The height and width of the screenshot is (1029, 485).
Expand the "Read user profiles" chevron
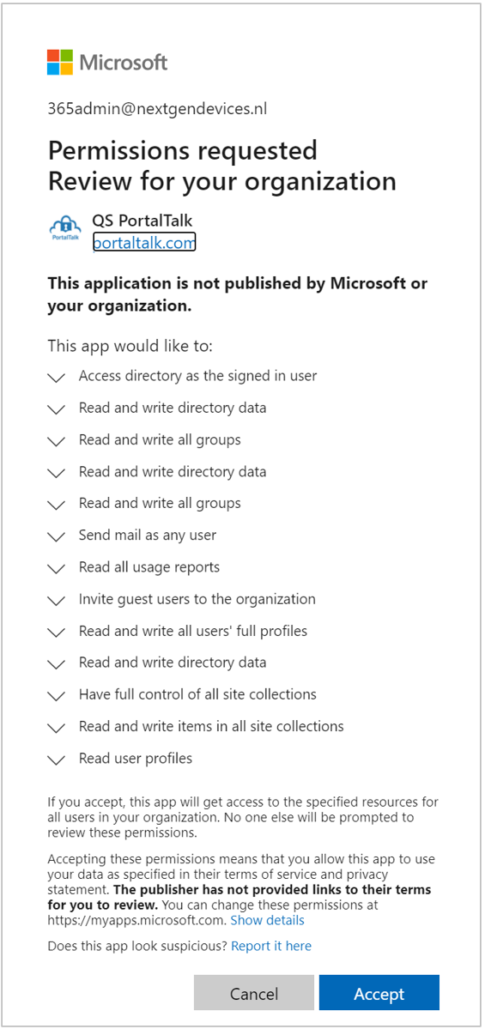point(58,760)
